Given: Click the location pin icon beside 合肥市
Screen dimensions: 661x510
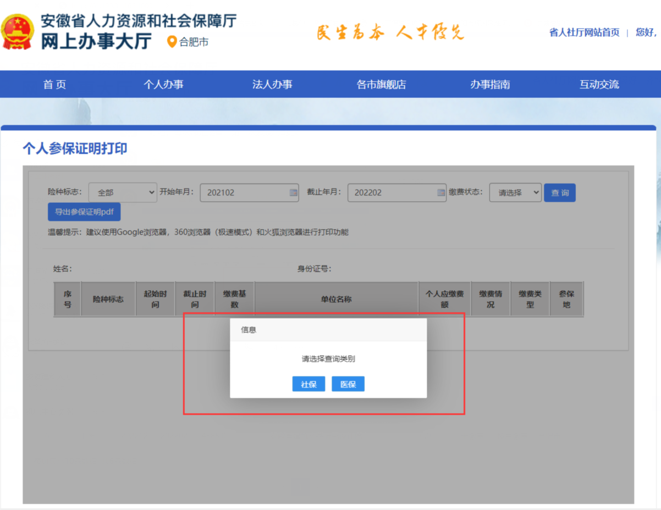Looking at the screenshot, I should pos(172,42).
